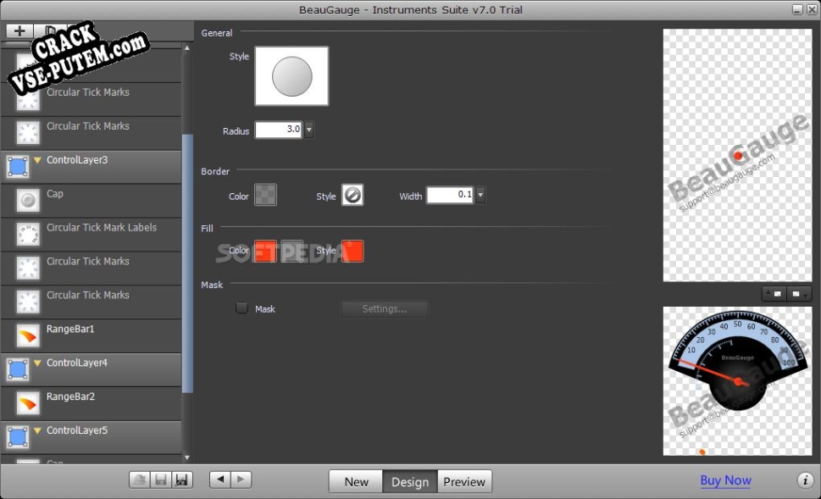This screenshot has width=821, height=499.
Task: Click the layer list scrollbar thumb
Action: pyautogui.click(x=187, y=263)
